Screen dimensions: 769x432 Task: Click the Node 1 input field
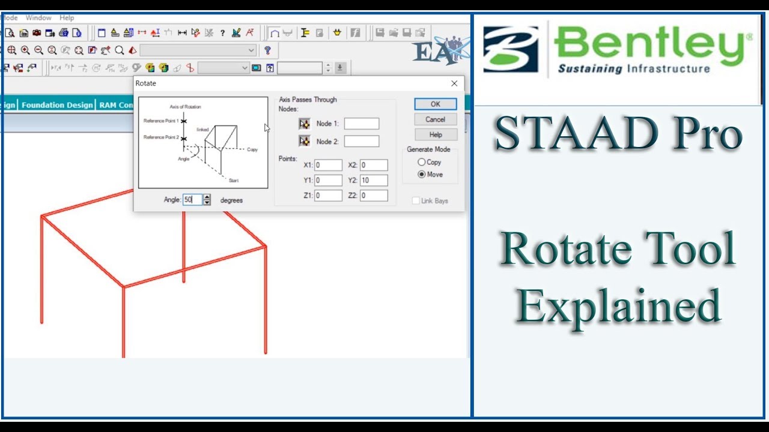pyautogui.click(x=362, y=124)
